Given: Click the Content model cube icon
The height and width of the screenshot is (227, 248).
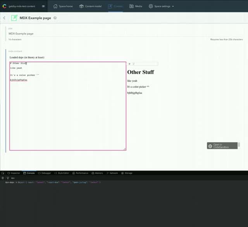Looking at the screenshot, I should click(x=81, y=6).
